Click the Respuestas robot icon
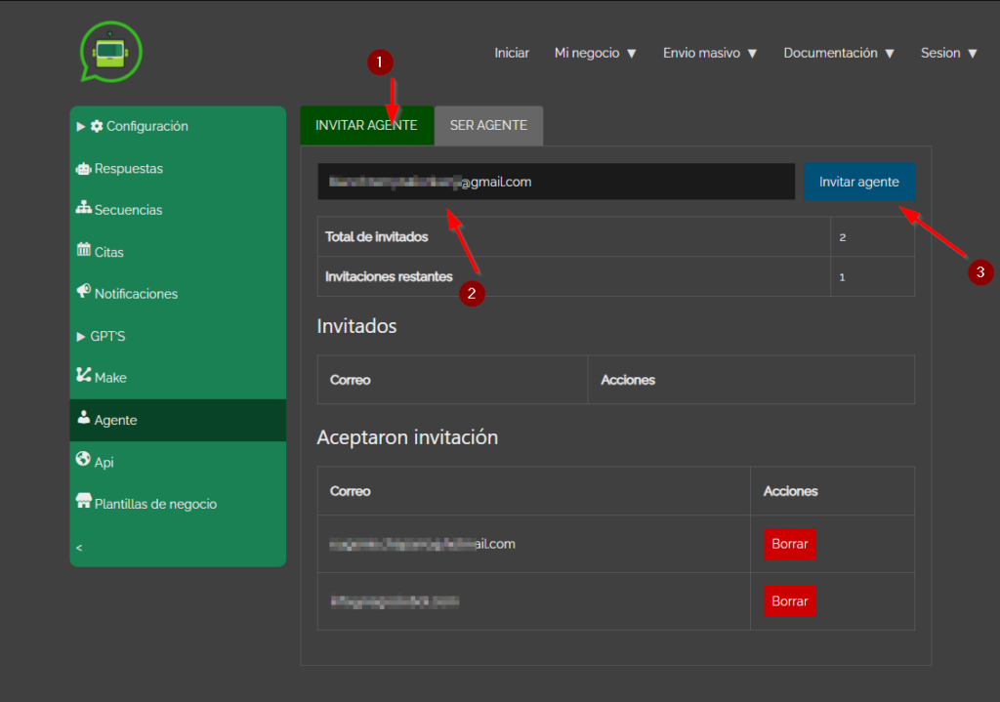 (84, 168)
